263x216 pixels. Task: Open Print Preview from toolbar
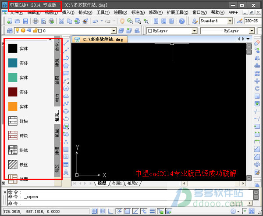pyautogui.click(x=43, y=21)
